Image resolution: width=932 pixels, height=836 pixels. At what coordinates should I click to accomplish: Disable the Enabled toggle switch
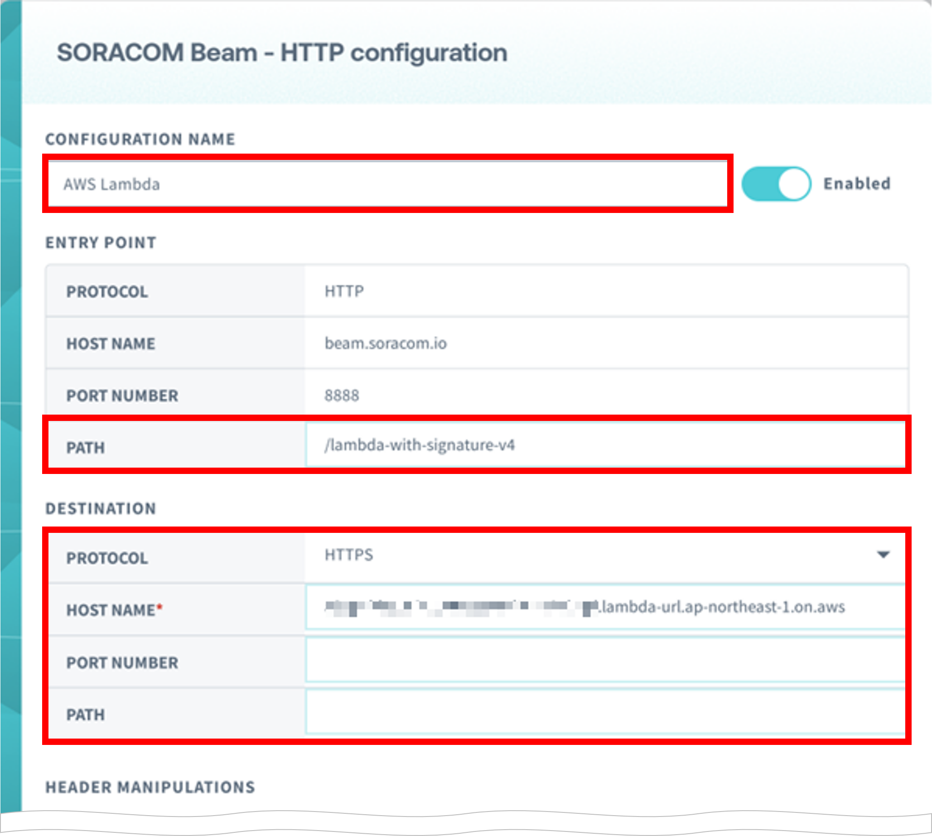[777, 184]
